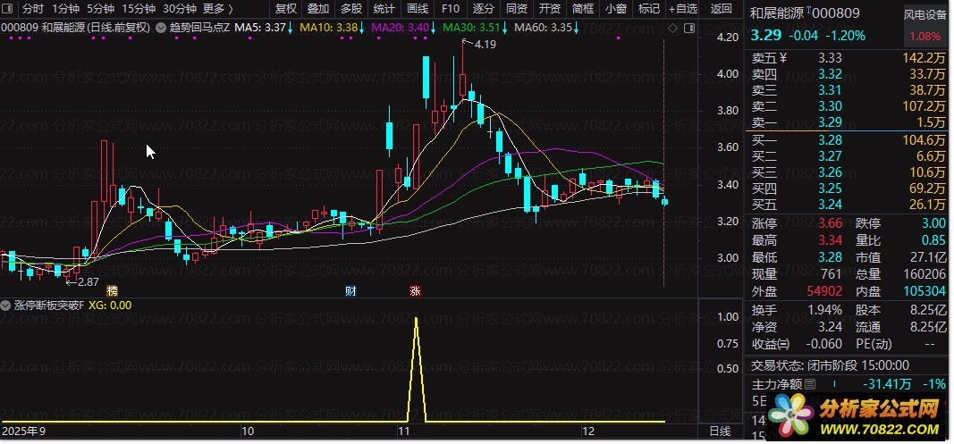Click the +自选 add to watchlist button
Viewport: 954px width, 444px height.
click(x=680, y=9)
